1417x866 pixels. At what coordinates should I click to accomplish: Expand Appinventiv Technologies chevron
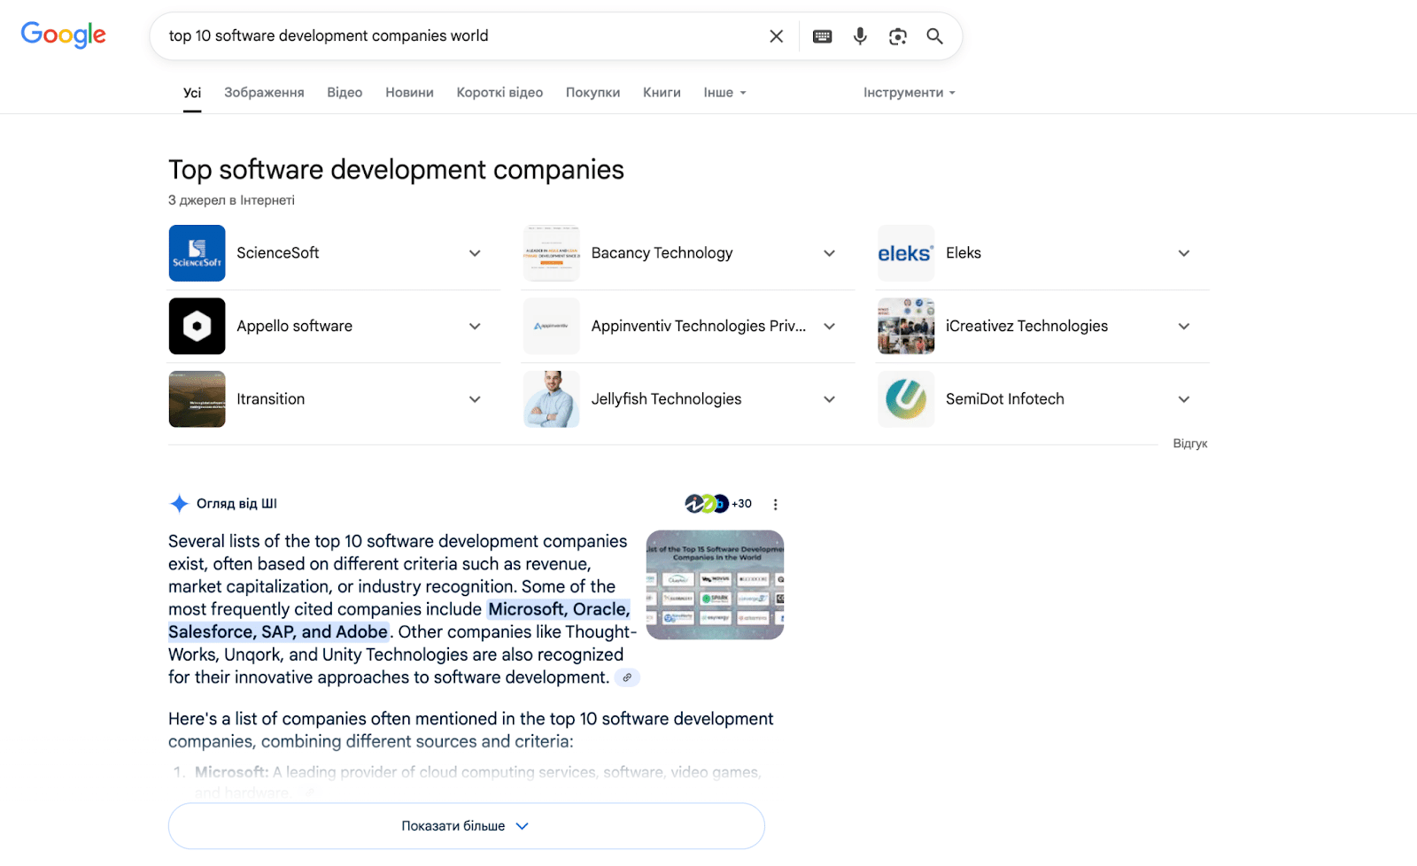point(829,326)
